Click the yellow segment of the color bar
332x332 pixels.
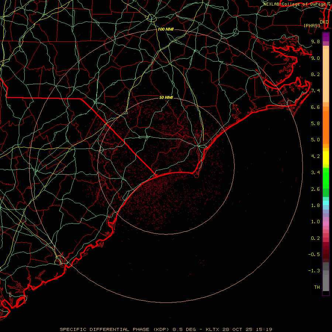pyautogui.click(x=326, y=158)
